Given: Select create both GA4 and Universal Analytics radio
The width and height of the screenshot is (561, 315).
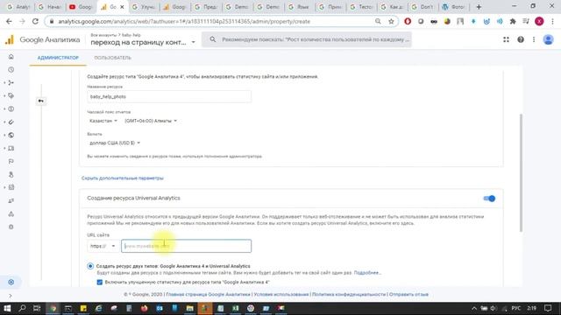Looking at the screenshot, I should (x=90, y=266).
